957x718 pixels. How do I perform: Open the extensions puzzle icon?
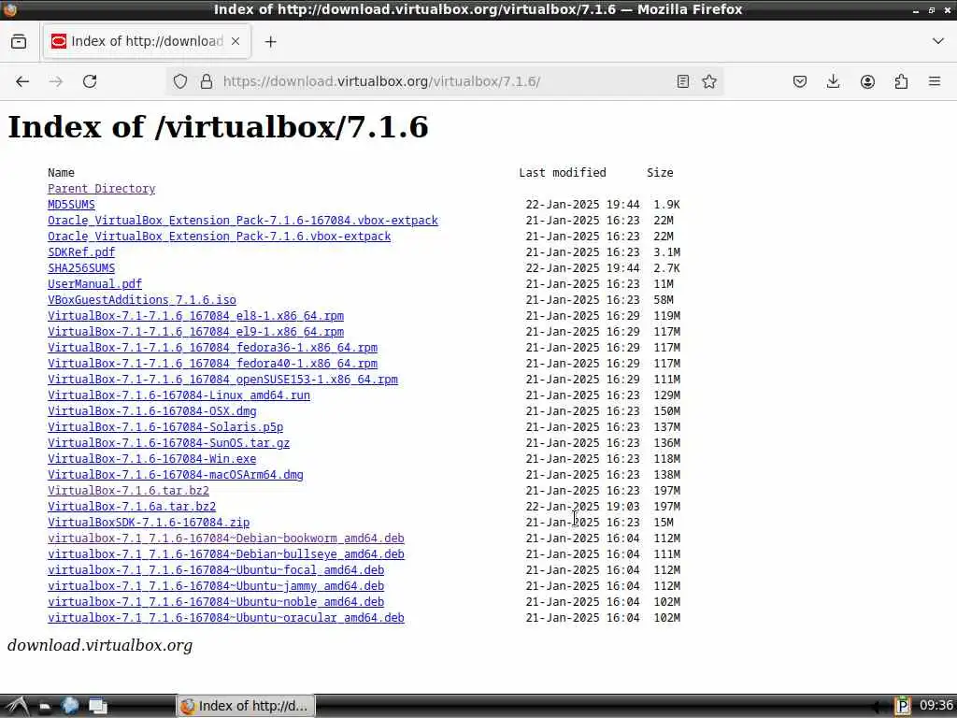point(901,81)
